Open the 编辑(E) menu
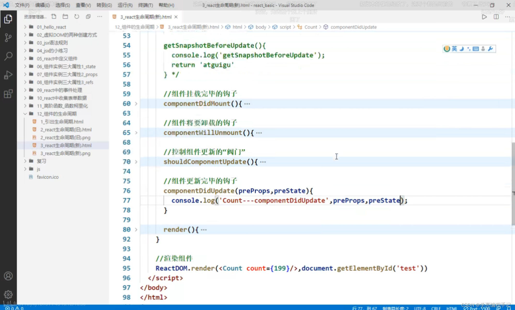515x310 pixels. coord(42,5)
